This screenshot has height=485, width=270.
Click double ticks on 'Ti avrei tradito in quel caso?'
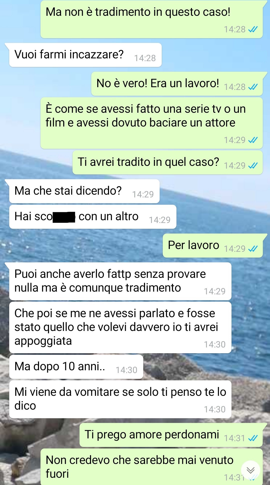(x=253, y=166)
